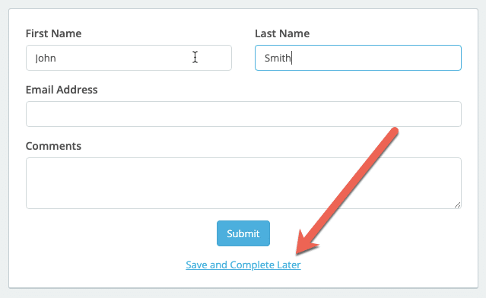Screen dimensions: 486x298
Task: Click the blinking caret after Smith
Action: click(x=291, y=58)
